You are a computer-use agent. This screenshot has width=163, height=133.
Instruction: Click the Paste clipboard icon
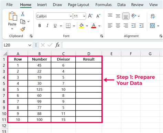click(13, 16)
